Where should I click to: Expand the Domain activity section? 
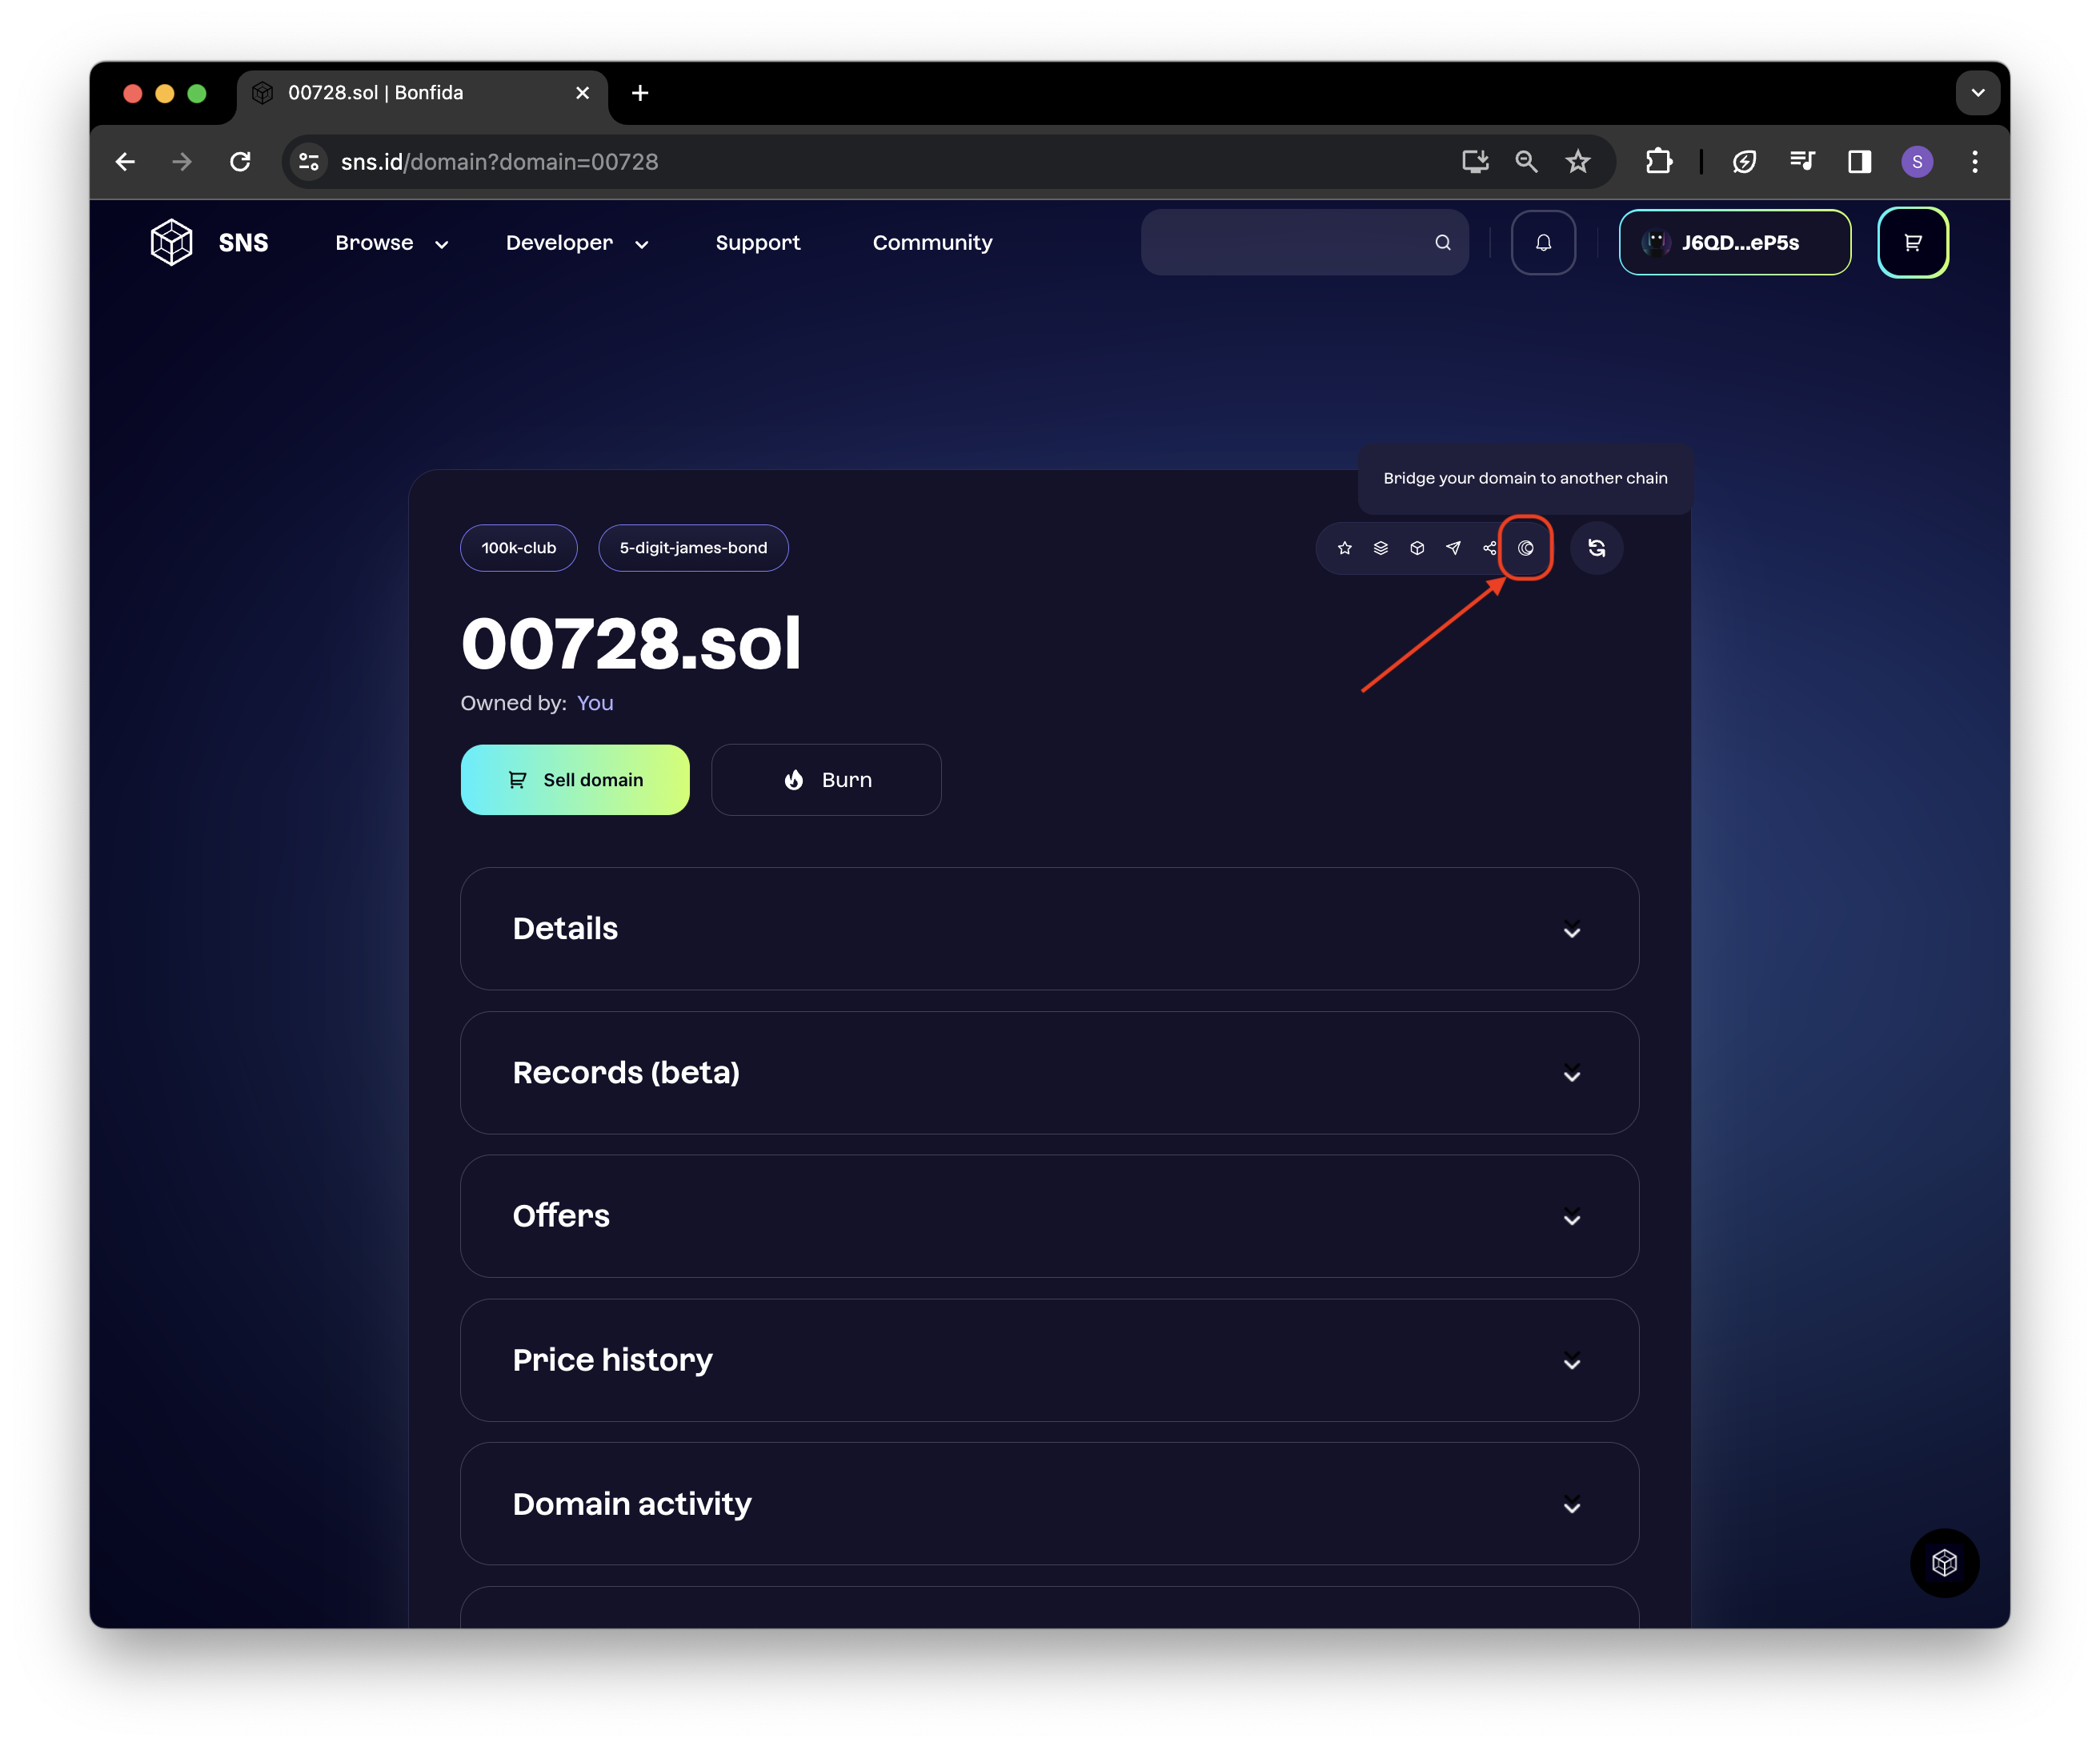click(1050, 1504)
